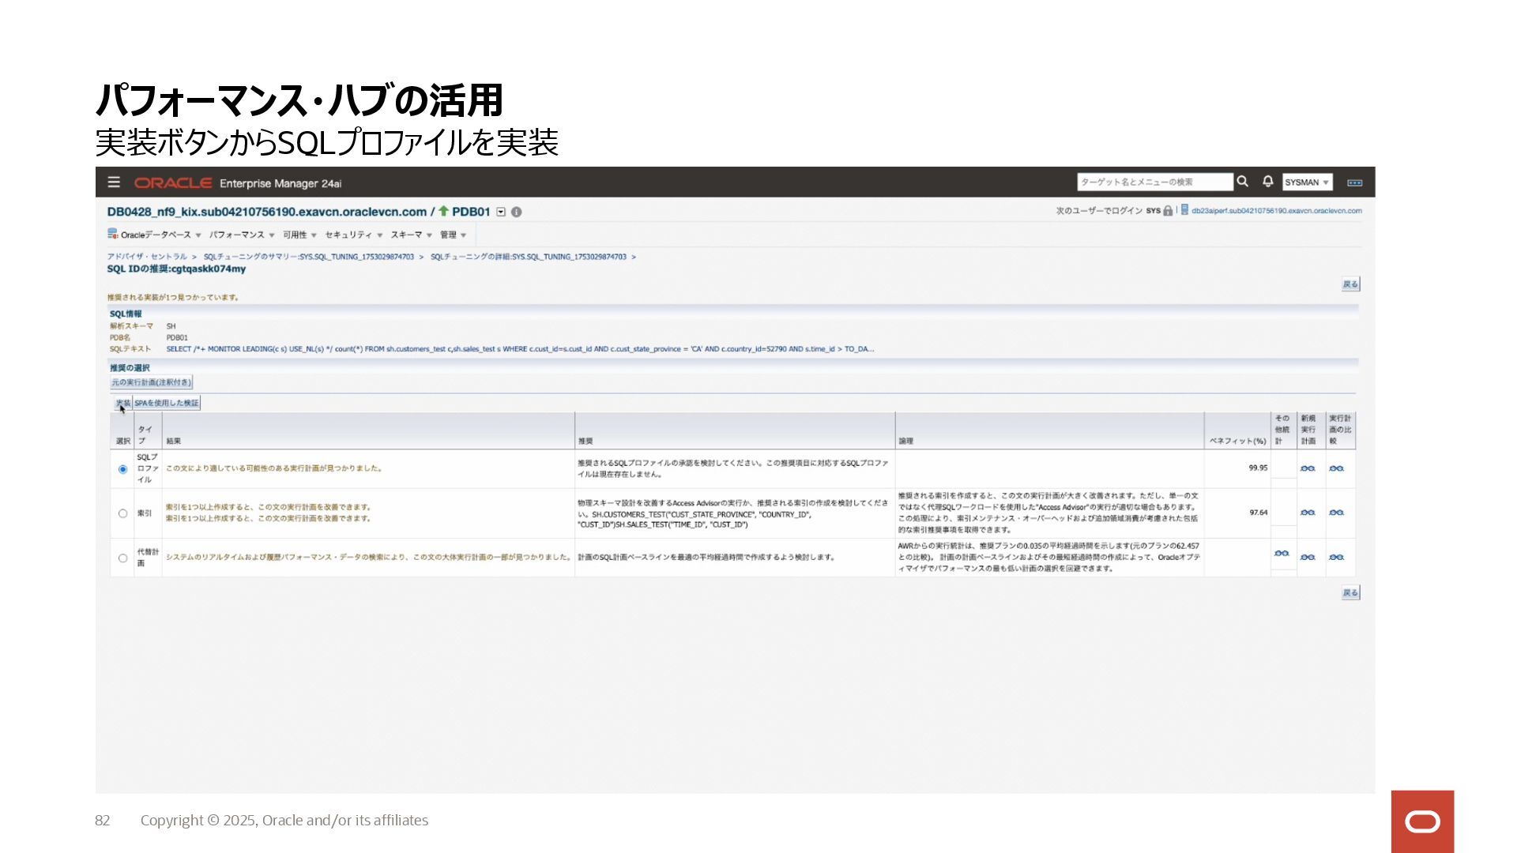This screenshot has height=853, width=1517.
Task: Open the 可用性 menu
Action: tap(299, 235)
